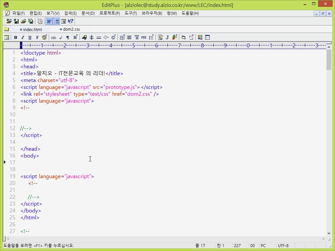
Task: Click the document icon beside 파일 menu
Action: click(7, 13)
